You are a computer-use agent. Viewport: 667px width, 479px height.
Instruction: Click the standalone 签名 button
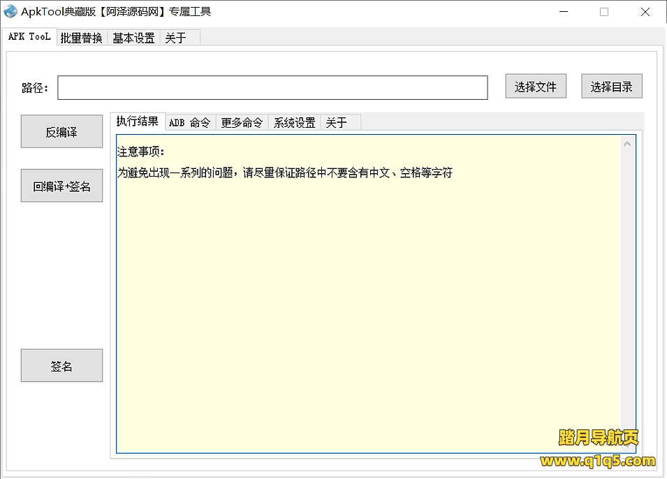[61, 366]
